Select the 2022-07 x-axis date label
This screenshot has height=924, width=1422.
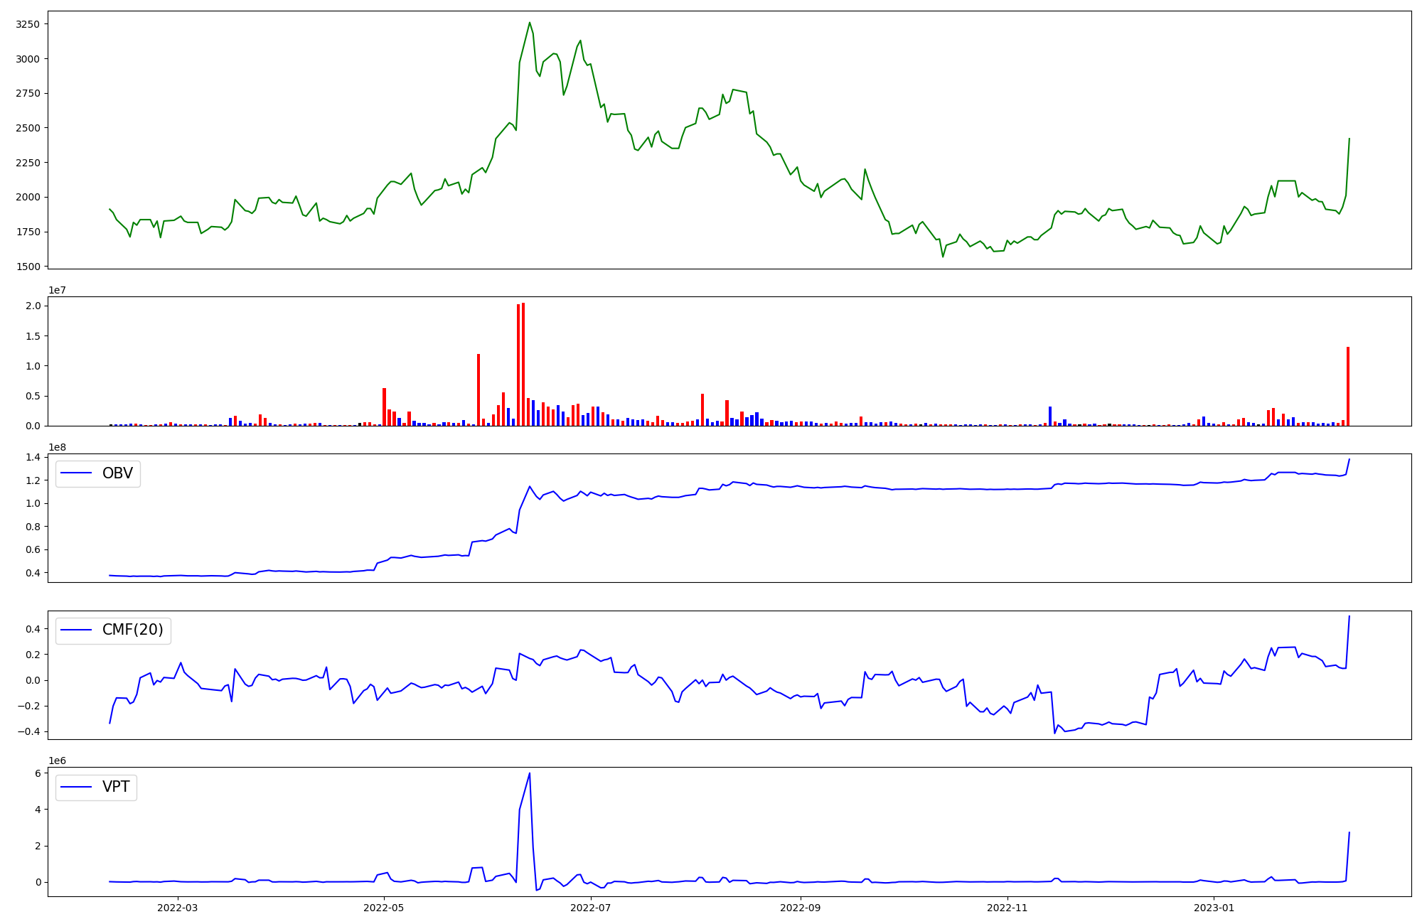591,908
